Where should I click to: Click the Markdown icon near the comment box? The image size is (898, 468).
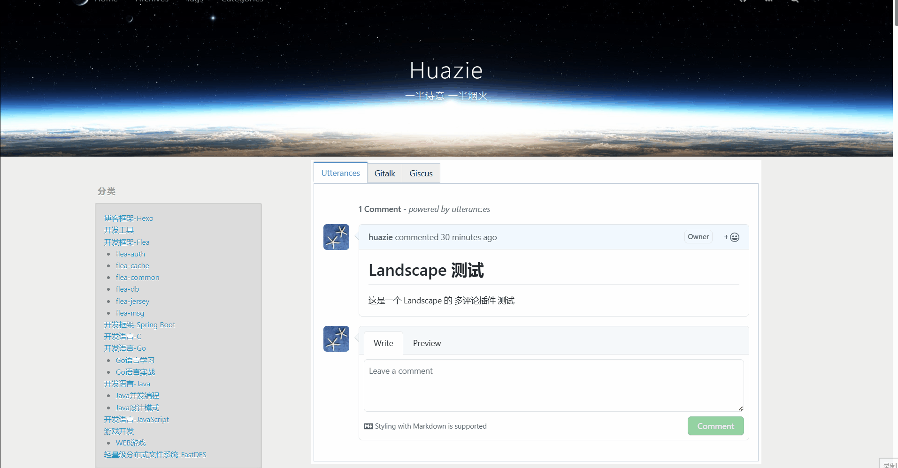(x=369, y=426)
